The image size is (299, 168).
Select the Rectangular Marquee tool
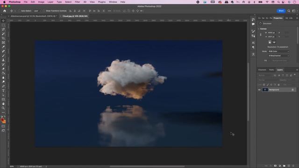(3, 25)
